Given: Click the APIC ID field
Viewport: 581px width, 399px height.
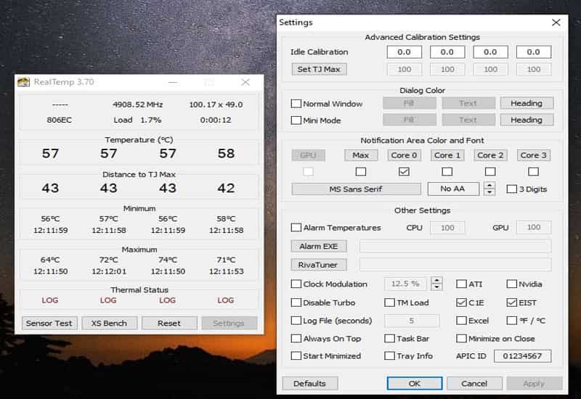Looking at the screenshot, I should click(x=522, y=356).
